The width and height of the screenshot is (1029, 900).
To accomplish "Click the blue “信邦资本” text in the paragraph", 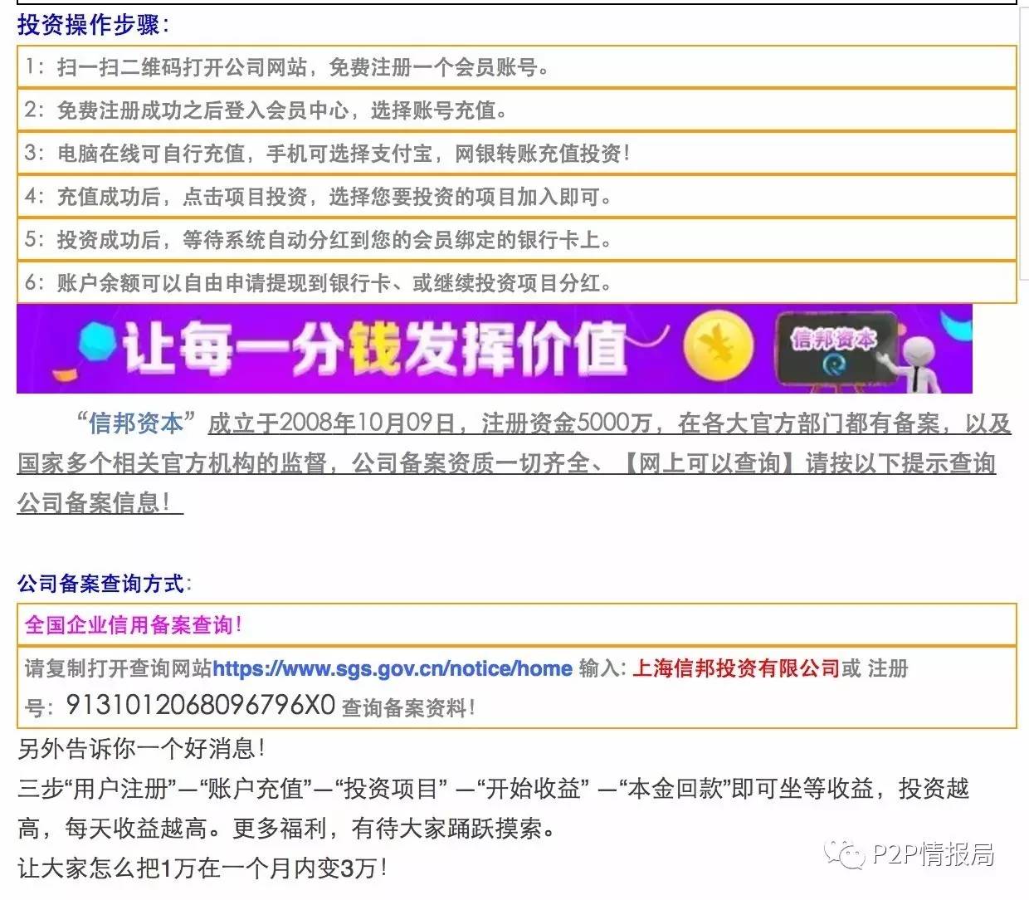I will pyautogui.click(x=136, y=423).
